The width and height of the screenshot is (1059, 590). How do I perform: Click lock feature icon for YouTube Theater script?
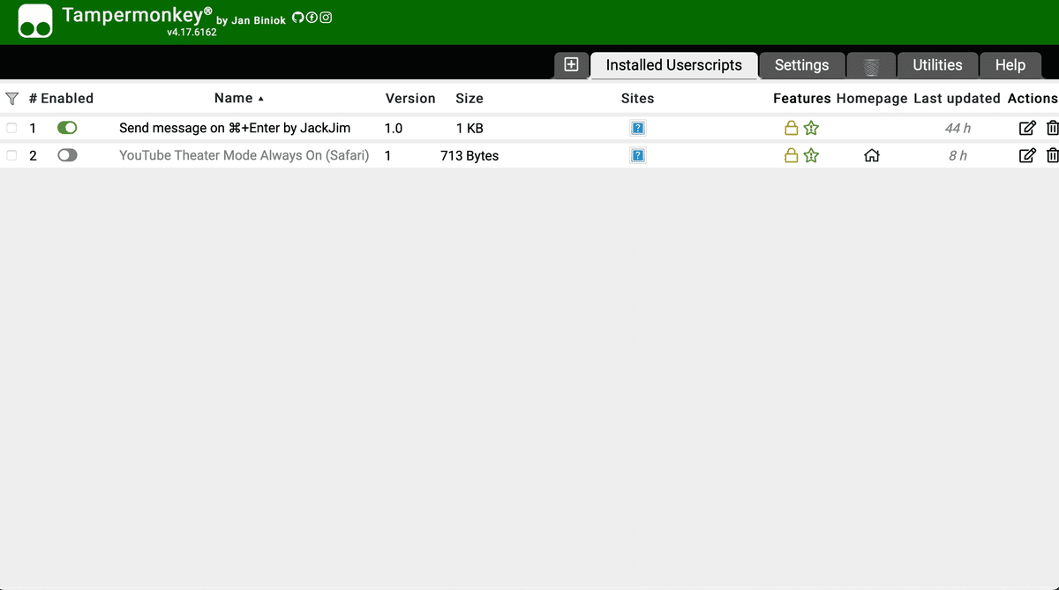point(792,156)
